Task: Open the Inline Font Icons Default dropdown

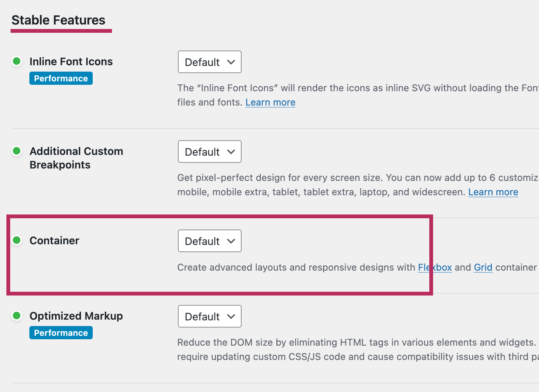Action: [210, 62]
